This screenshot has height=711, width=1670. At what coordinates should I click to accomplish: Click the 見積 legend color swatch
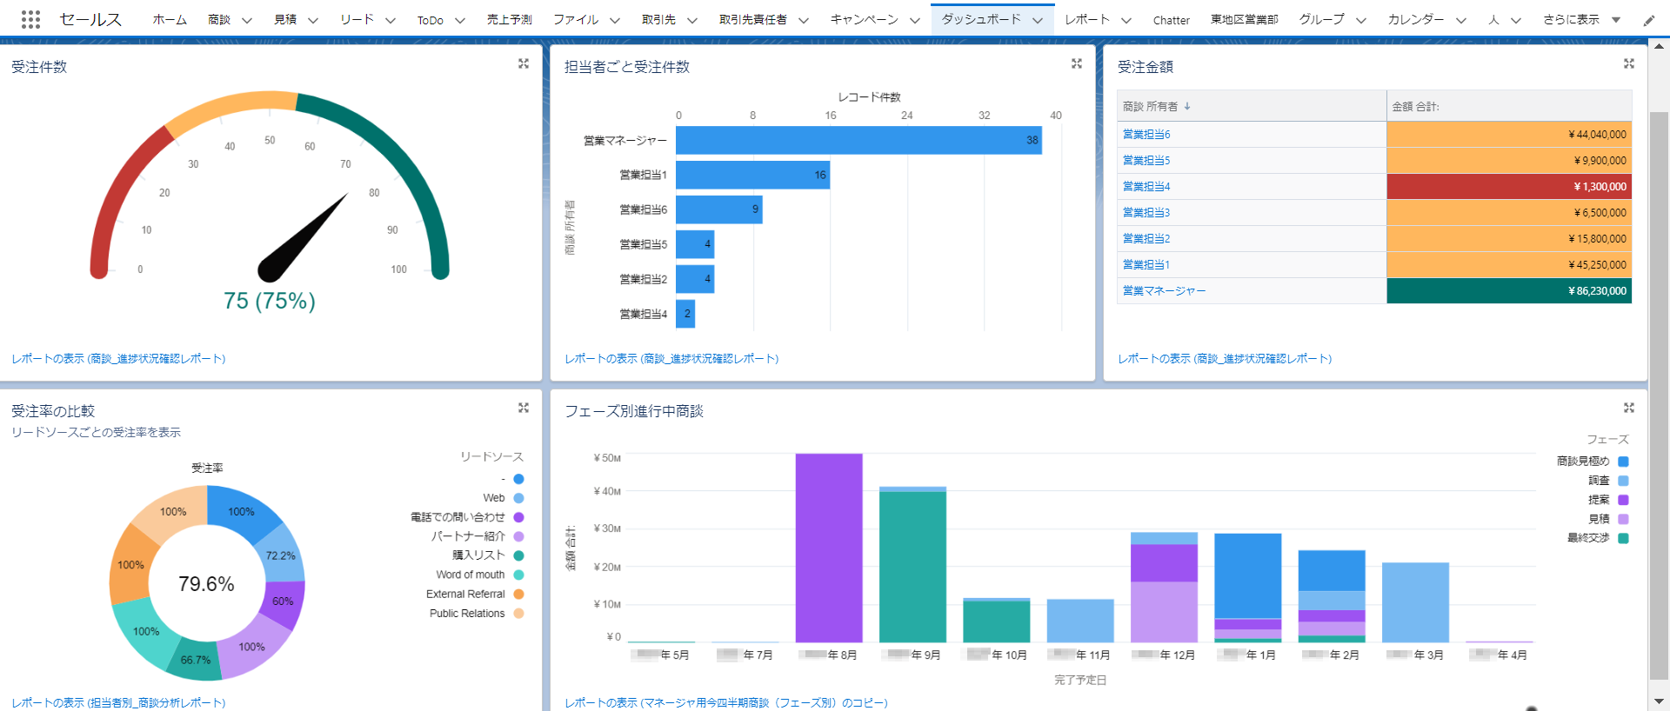[1623, 519]
